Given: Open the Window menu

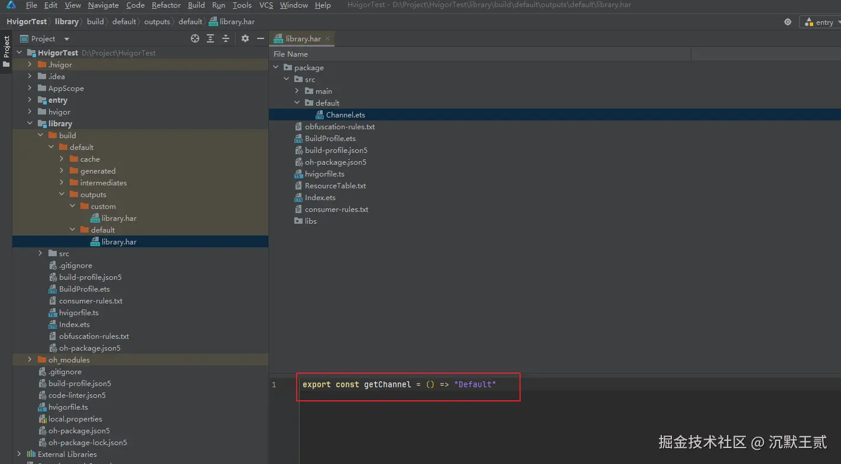Looking at the screenshot, I should pos(294,5).
